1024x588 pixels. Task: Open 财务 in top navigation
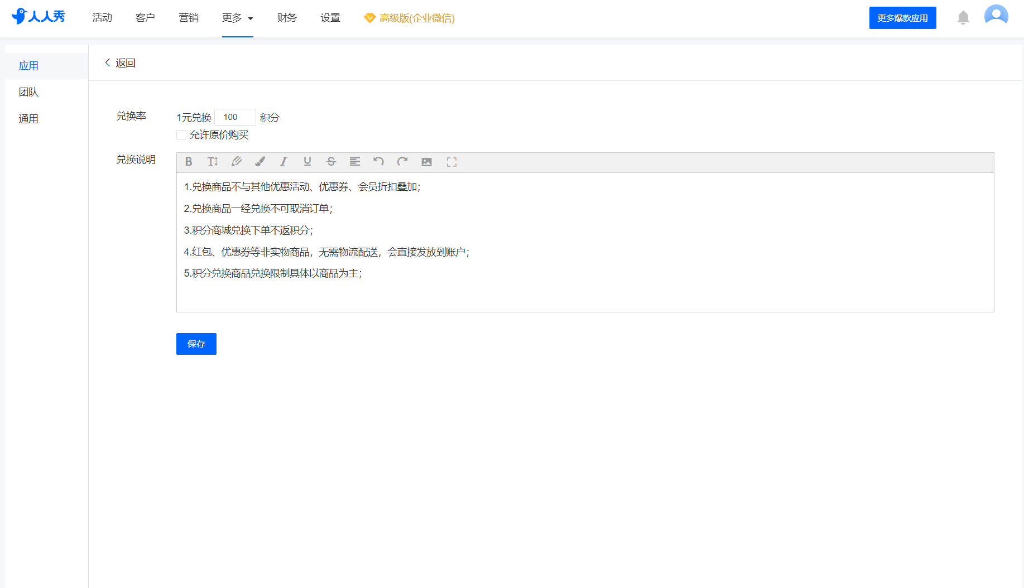click(x=287, y=18)
